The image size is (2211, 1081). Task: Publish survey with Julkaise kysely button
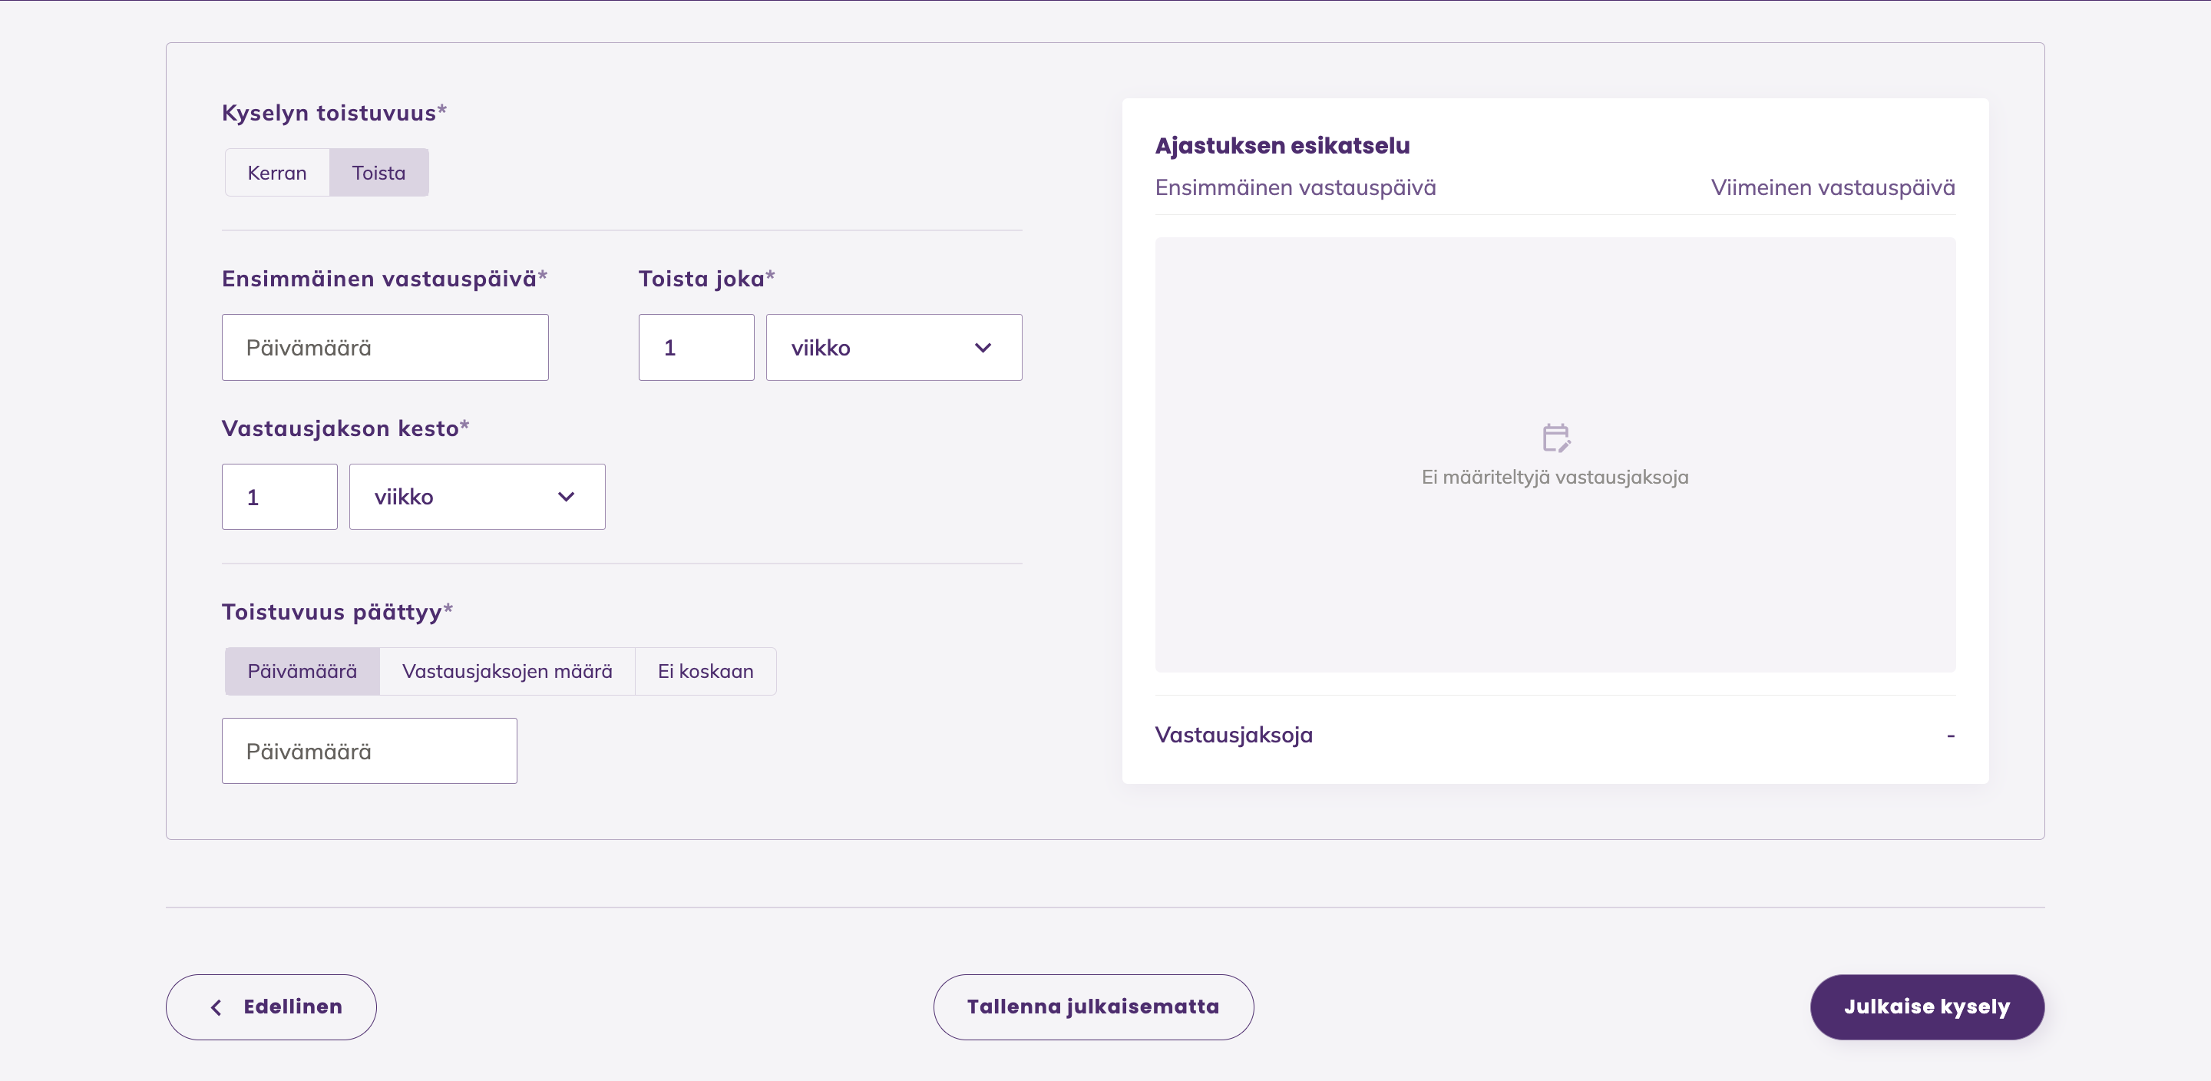1927,1007
